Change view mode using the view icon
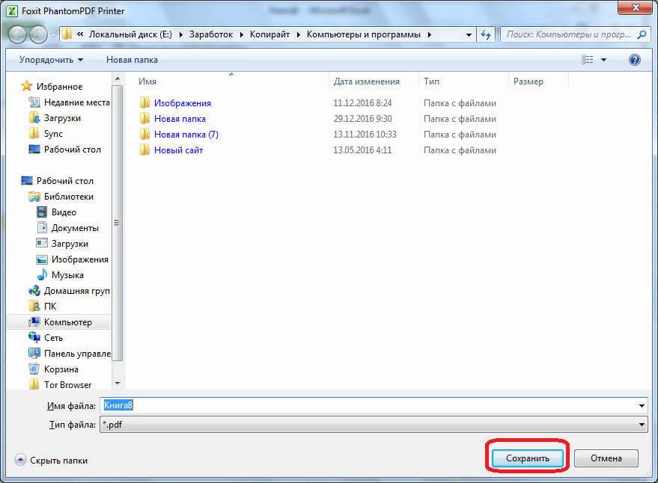Screen dimensions: 658x483 [588, 60]
